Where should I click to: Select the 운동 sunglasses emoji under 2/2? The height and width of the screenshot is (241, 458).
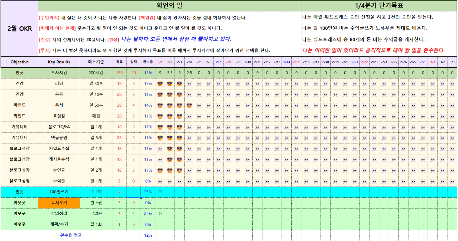[170, 94]
